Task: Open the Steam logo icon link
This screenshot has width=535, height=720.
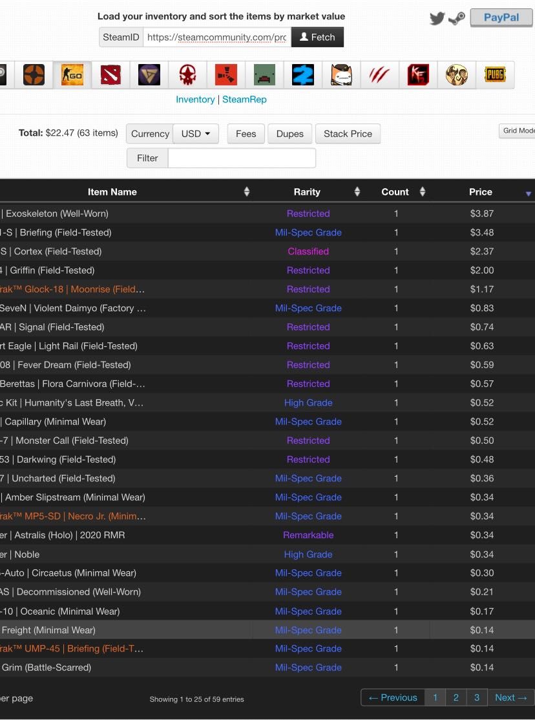Action: [x=457, y=18]
